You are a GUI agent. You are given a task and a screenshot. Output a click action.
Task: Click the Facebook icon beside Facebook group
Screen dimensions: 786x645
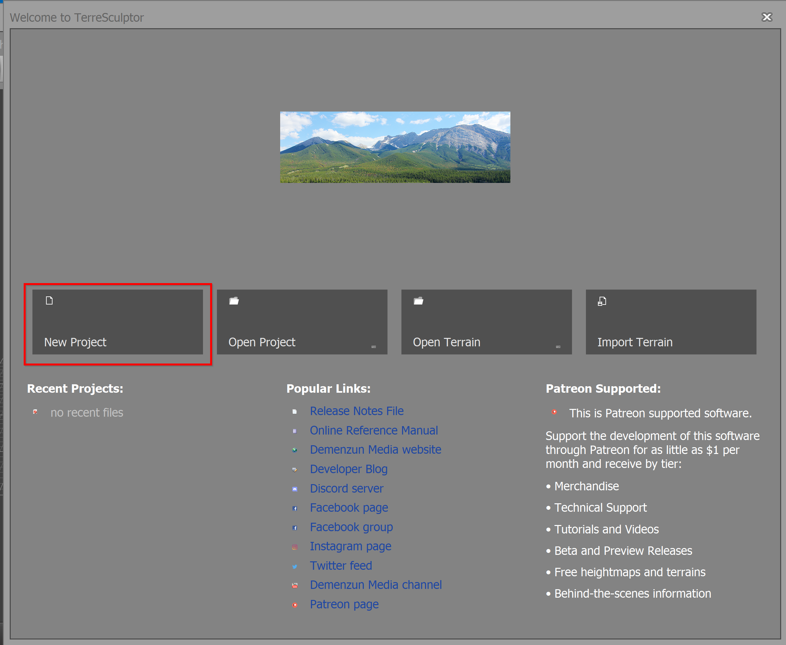click(x=294, y=528)
